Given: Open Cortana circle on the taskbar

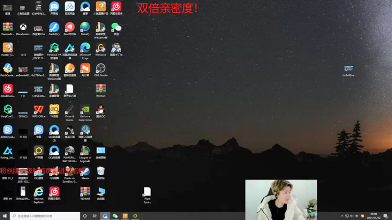Looking at the screenshot, I should coord(85,216).
